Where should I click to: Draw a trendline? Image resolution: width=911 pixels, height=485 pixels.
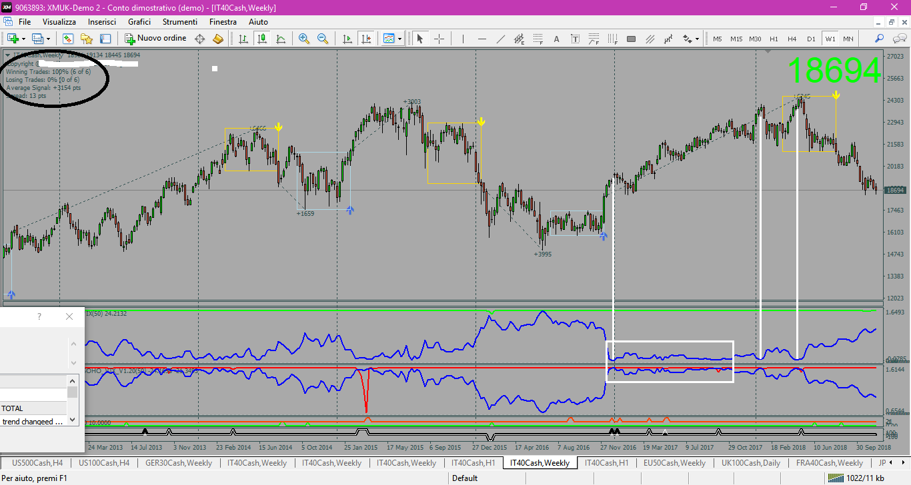point(500,39)
